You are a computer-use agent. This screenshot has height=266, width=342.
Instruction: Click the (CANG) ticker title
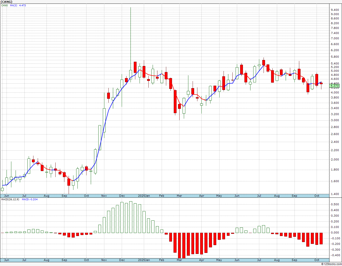pos(6,2)
